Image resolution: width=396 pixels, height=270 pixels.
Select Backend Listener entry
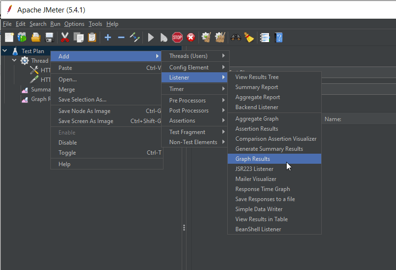pos(275,107)
